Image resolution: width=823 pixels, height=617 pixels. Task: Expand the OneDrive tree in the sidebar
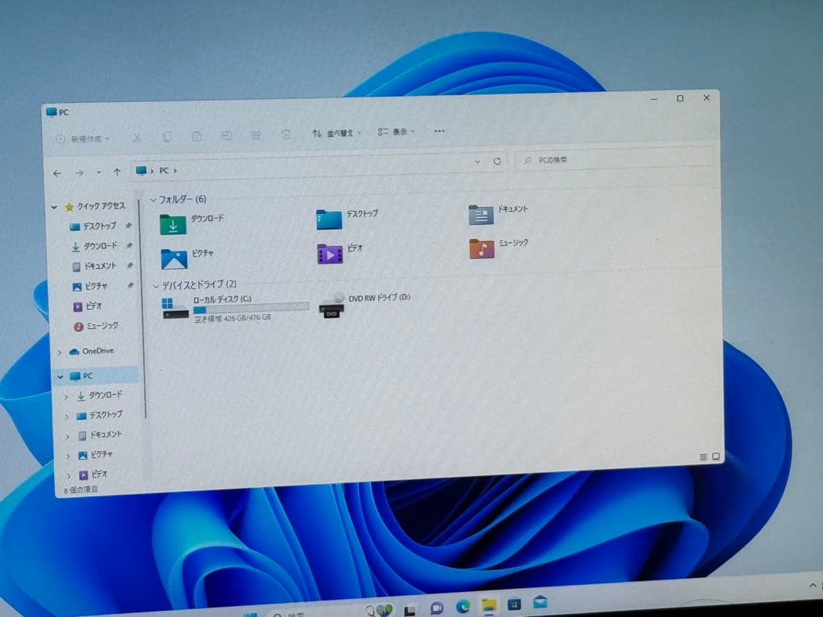60,351
